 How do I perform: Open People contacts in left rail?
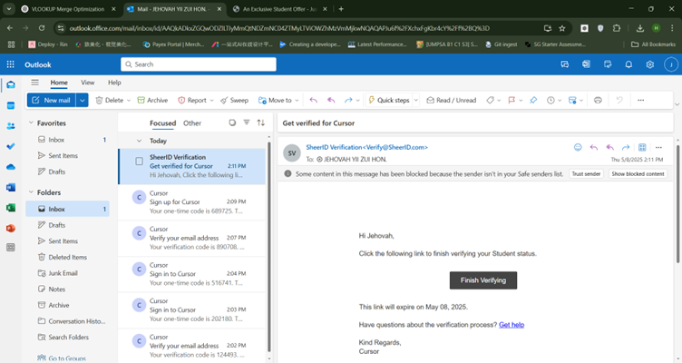coord(11,126)
